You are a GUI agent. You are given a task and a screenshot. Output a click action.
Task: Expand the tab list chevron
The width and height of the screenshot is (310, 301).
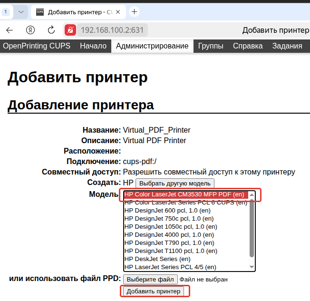coord(21,12)
